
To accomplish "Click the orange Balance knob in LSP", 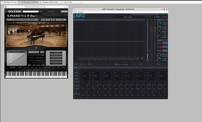I will click(159, 32).
